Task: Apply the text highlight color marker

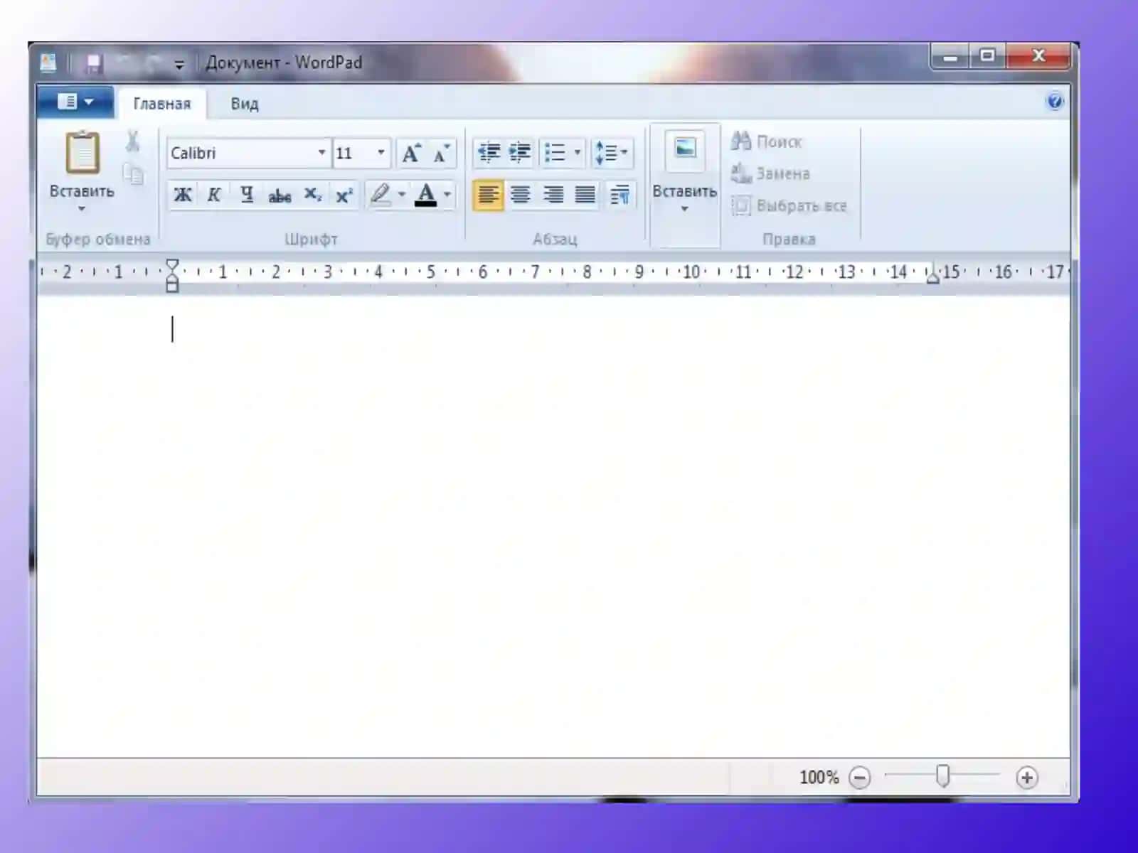Action: click(x=381, y=194)
